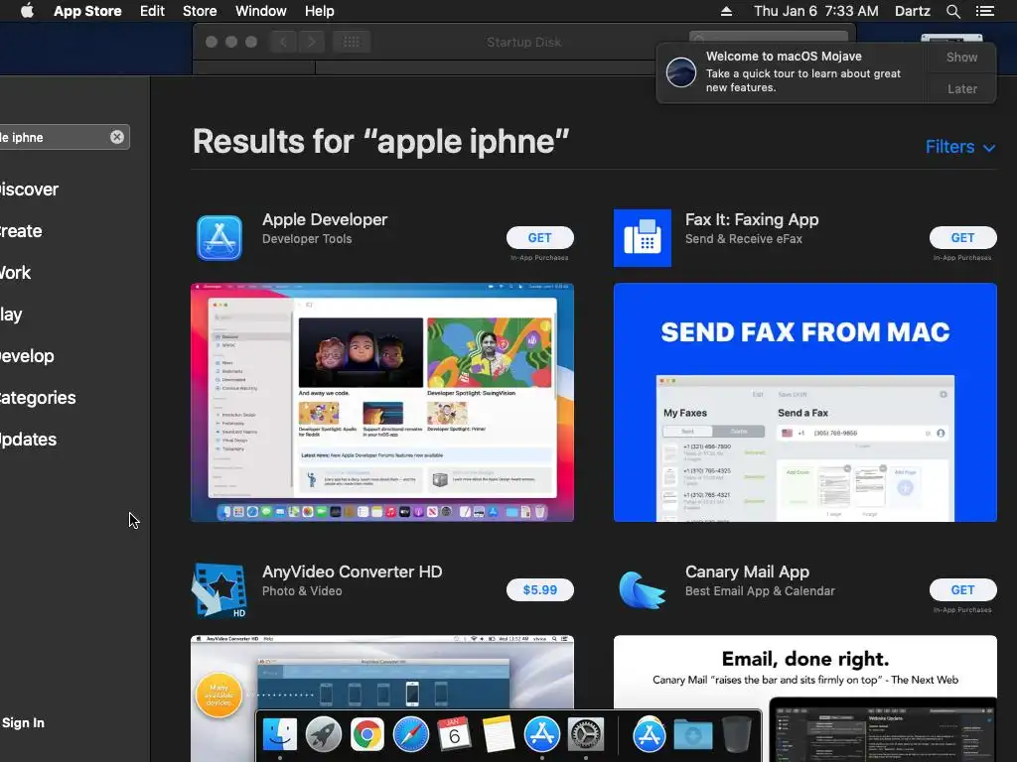The width and height of the screenshot is (1017, 762).
Task: Click Show on the Mojave notification
Action: [x=961, y=57]
